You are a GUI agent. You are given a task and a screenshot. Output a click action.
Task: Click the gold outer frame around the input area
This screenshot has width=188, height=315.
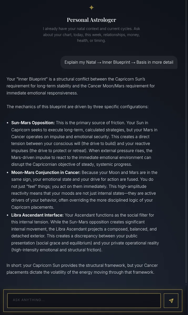(x=93, y=291)
